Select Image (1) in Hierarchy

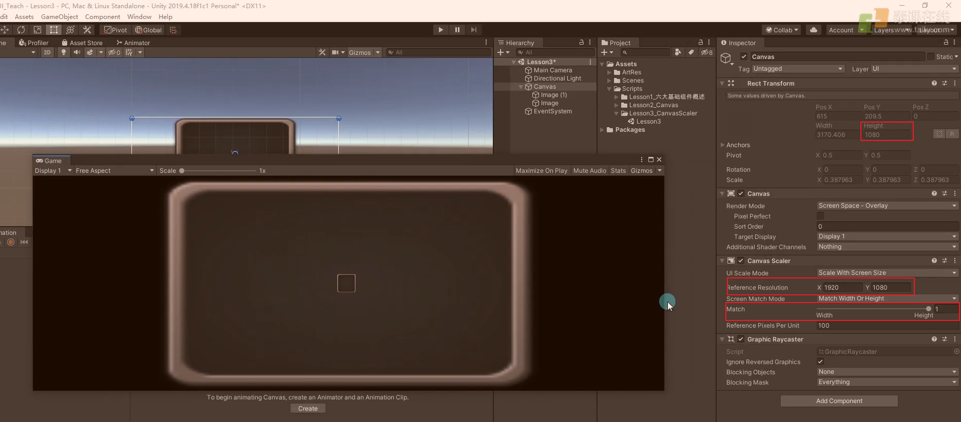point(553,95)
